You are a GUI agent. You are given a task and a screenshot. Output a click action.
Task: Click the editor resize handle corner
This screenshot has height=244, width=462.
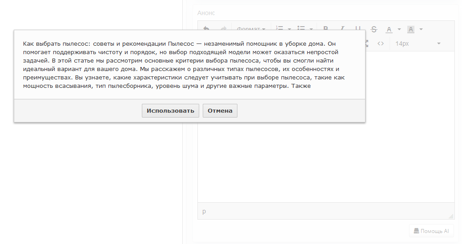pos(451,216)
